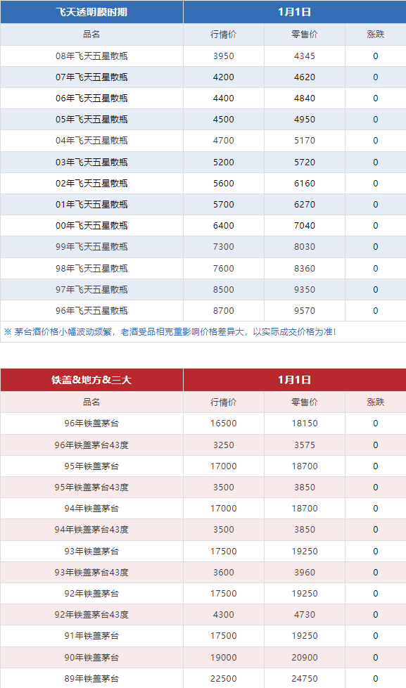
Task: Click the 92年铁盖茅台43度 product name
Action: point(91,615)
